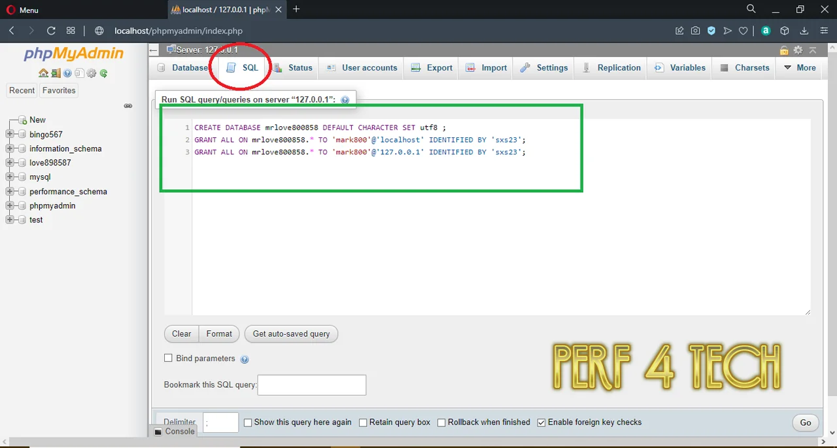837x448 pixels.
Task: Go back with browser back arrow
Action: 12,31
